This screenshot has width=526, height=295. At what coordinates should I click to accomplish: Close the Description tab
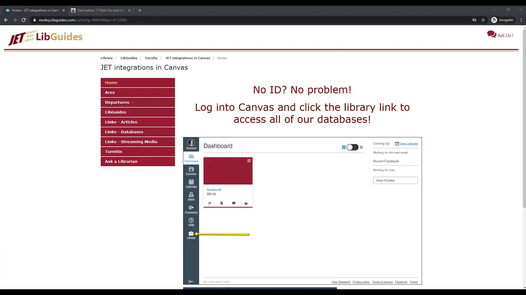[129, 10]
